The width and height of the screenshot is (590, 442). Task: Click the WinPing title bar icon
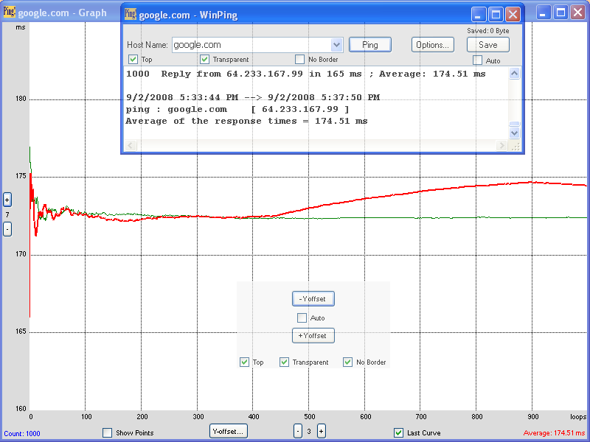coord(131,13)
